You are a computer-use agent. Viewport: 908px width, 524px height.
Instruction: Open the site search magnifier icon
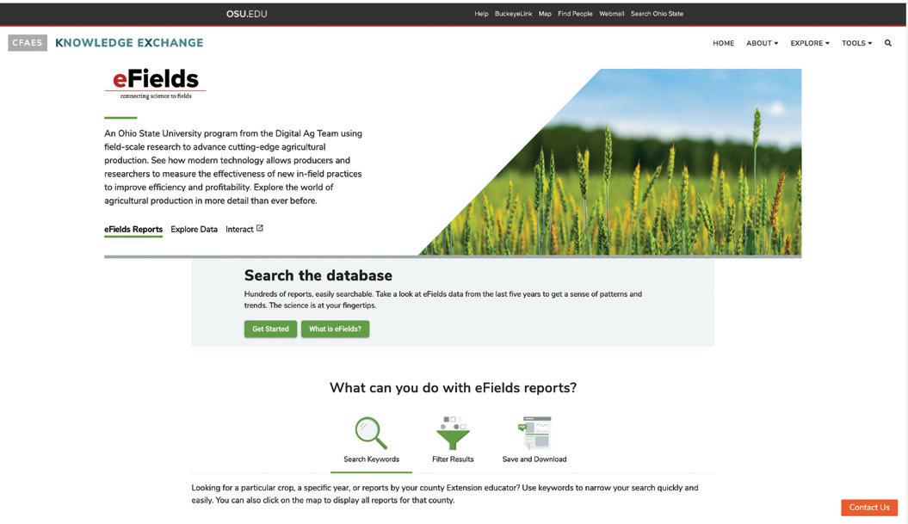887,43
